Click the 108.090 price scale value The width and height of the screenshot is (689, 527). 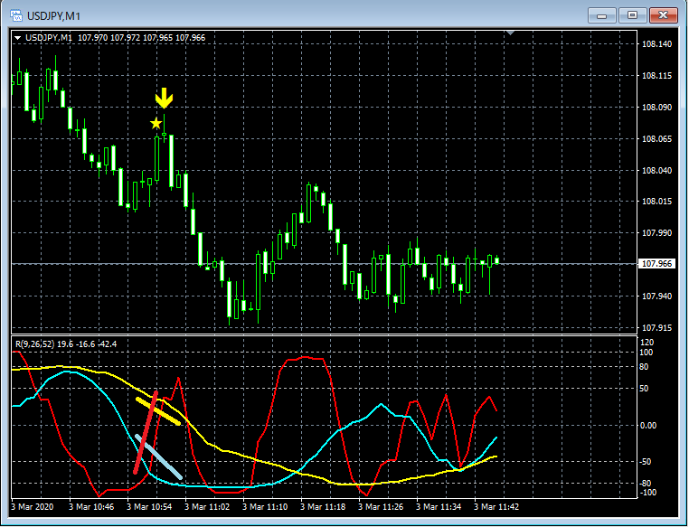pyautogui.click(x=656, y=108)
